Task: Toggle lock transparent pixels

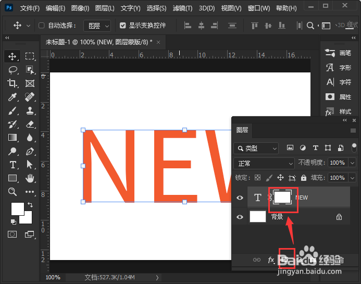Action: tap(258, 178)
